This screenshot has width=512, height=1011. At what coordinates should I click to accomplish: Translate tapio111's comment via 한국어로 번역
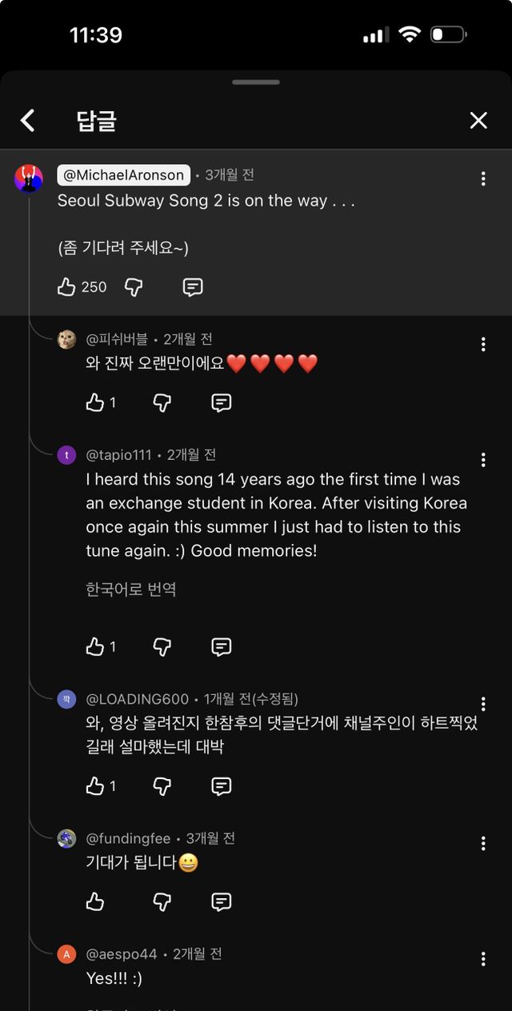click(131, 589)
